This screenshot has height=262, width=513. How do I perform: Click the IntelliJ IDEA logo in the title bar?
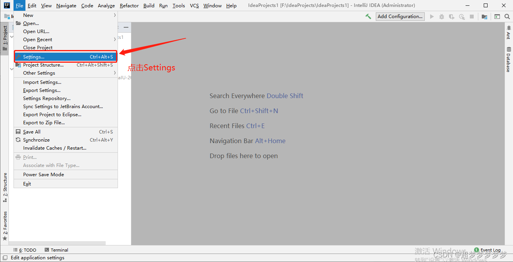tap(7, 5)
